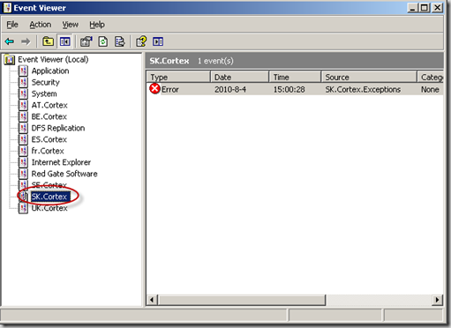Open the Action menu
Viewport: 451px width, 328px height.
pyautogui.click(x=41, y=25)
